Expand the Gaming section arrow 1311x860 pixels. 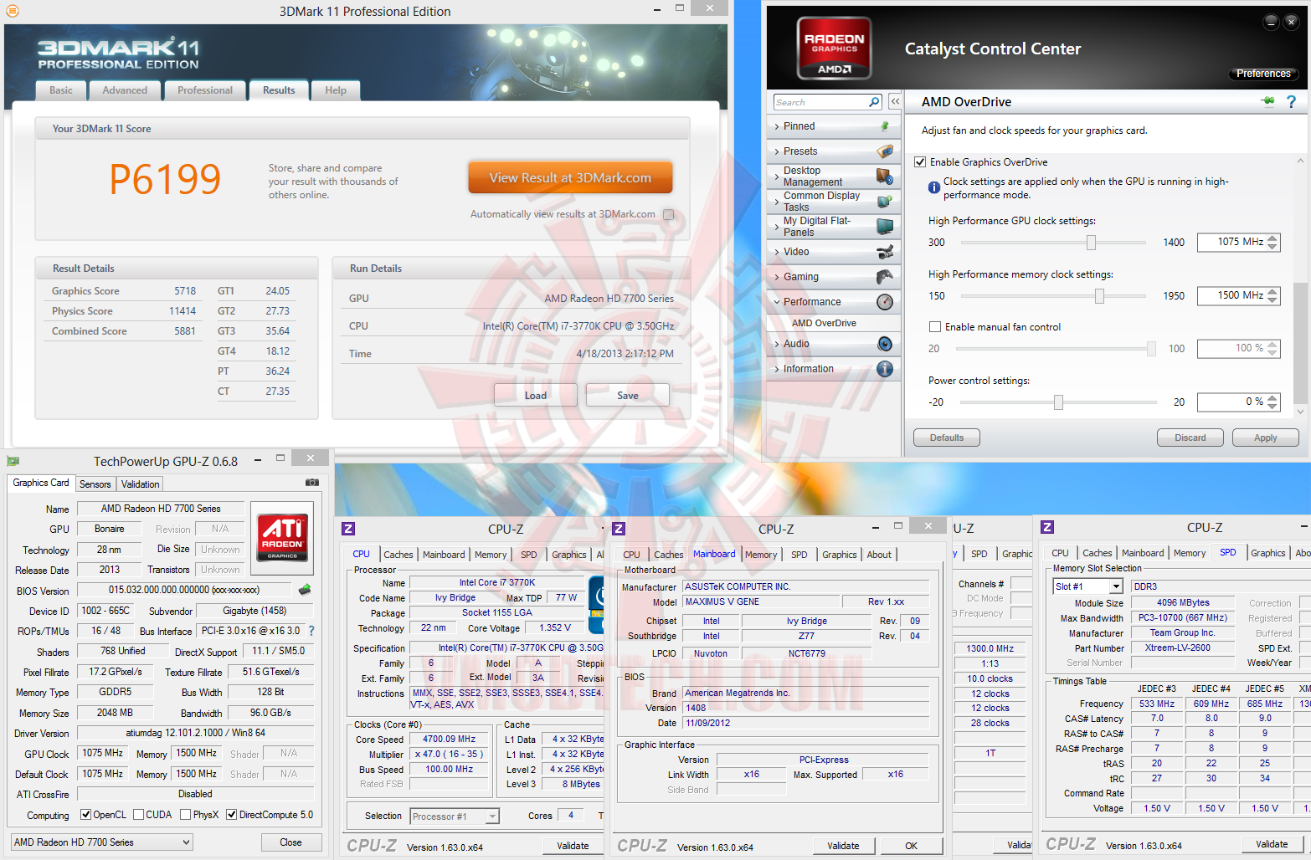click(x=777, y=277)
